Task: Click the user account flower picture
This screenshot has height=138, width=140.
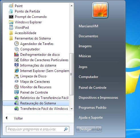Action: 100,10
